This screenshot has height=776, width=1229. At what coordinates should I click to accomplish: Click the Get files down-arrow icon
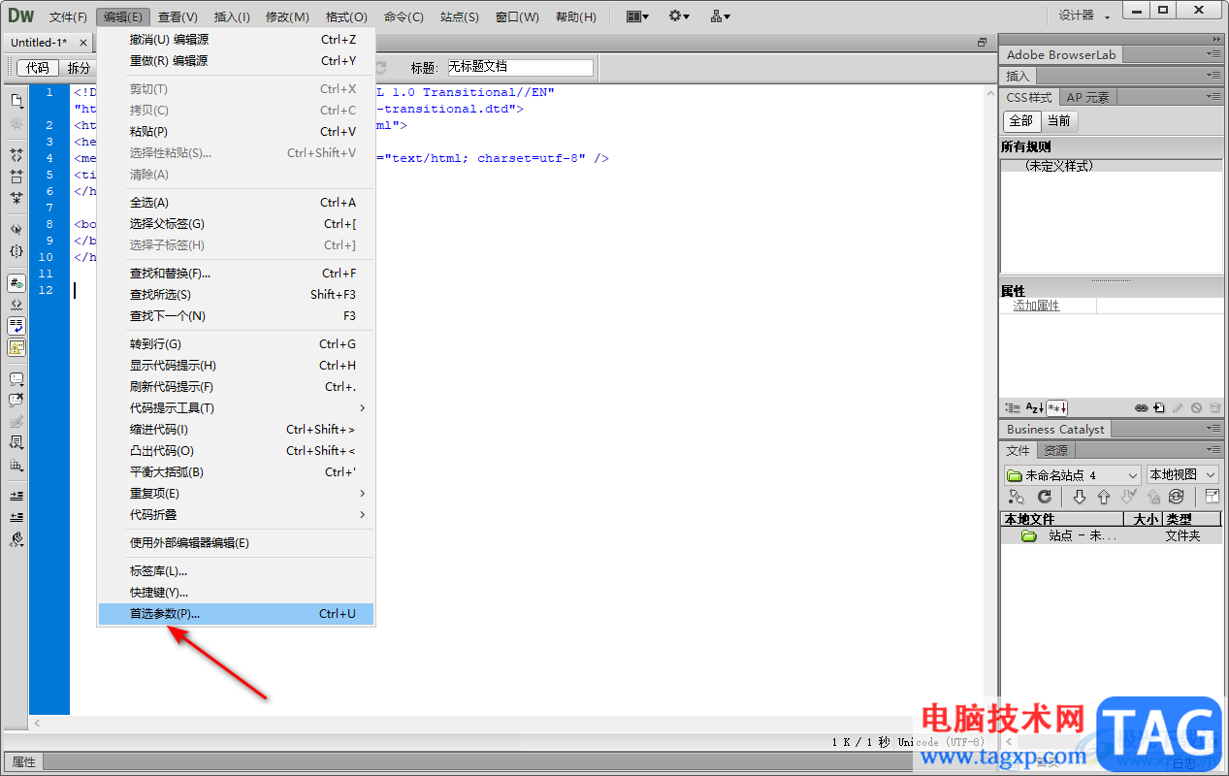[x=1079, y=497]
